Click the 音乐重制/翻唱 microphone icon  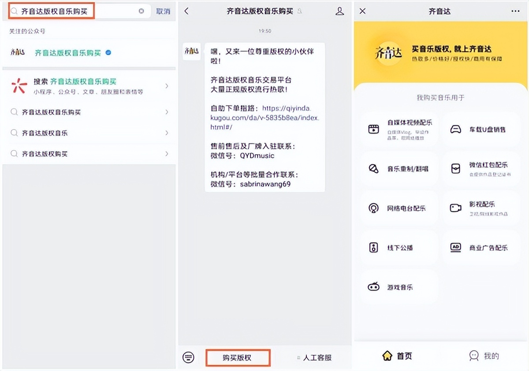point(374,168)
